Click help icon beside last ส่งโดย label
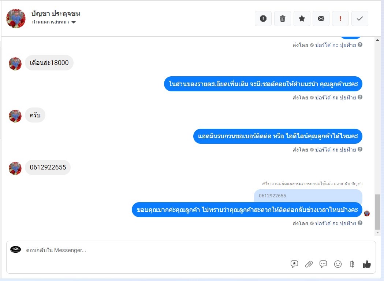This screenshot has height=281, width=384. (360, 223)
